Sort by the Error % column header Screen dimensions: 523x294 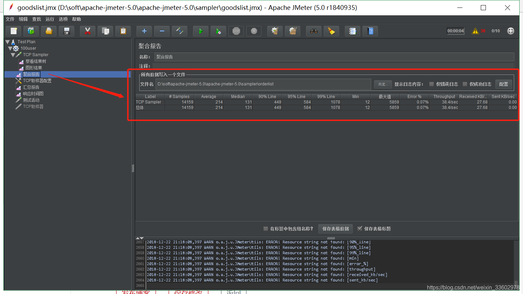click(x=414, y=97)
